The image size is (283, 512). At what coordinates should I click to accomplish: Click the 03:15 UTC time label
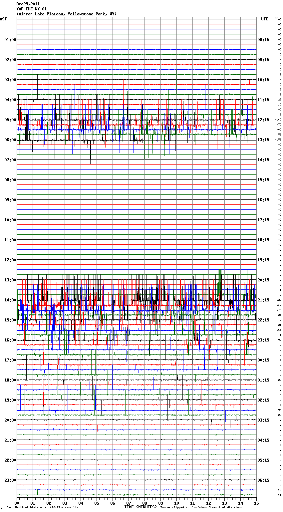pos(263,420)
